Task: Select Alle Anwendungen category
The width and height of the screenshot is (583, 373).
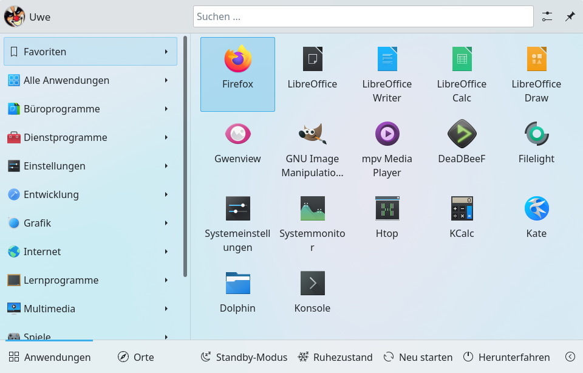Action: [x=90, y=80]
